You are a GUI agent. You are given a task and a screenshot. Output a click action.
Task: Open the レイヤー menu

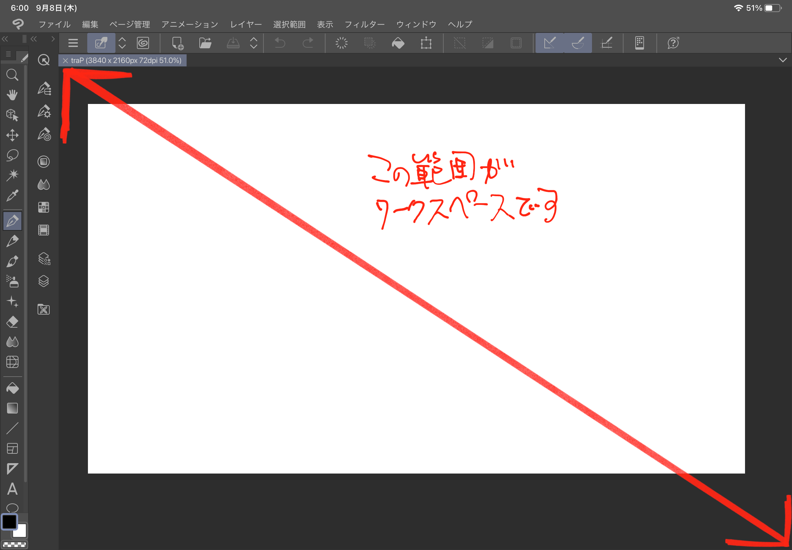[x=246, y=24]
